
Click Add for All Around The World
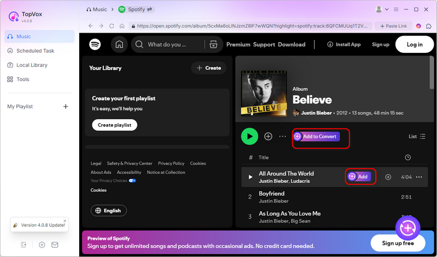[359, 177]
